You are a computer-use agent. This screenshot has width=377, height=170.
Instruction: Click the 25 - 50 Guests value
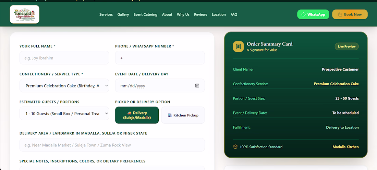pos(347,98)
